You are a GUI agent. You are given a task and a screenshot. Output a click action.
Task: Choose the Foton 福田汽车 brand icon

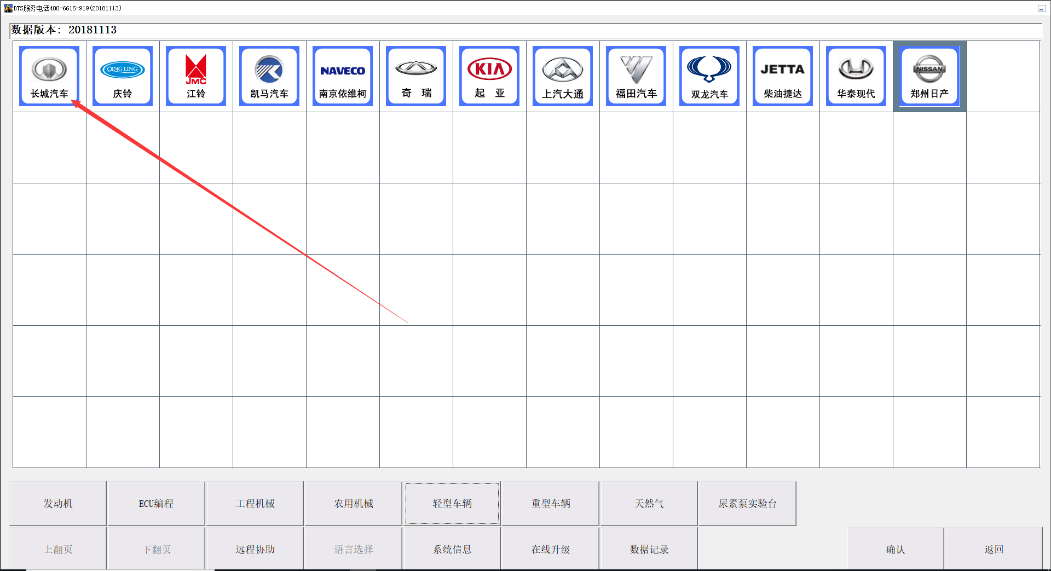coord(636,76)
